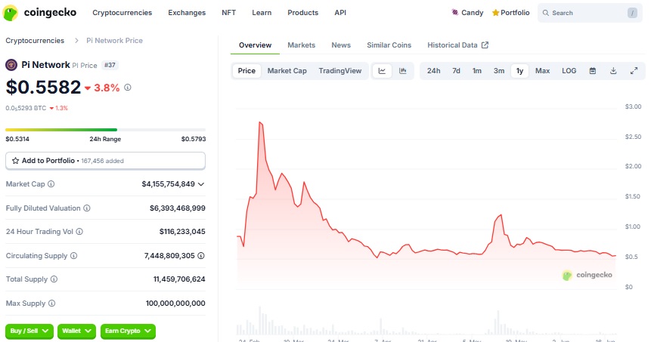Click the $0.5314 range low value
651x342 pixels.
coord(17,139)
